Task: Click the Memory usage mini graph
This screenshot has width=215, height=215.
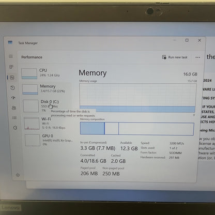Action: [30, 89]
